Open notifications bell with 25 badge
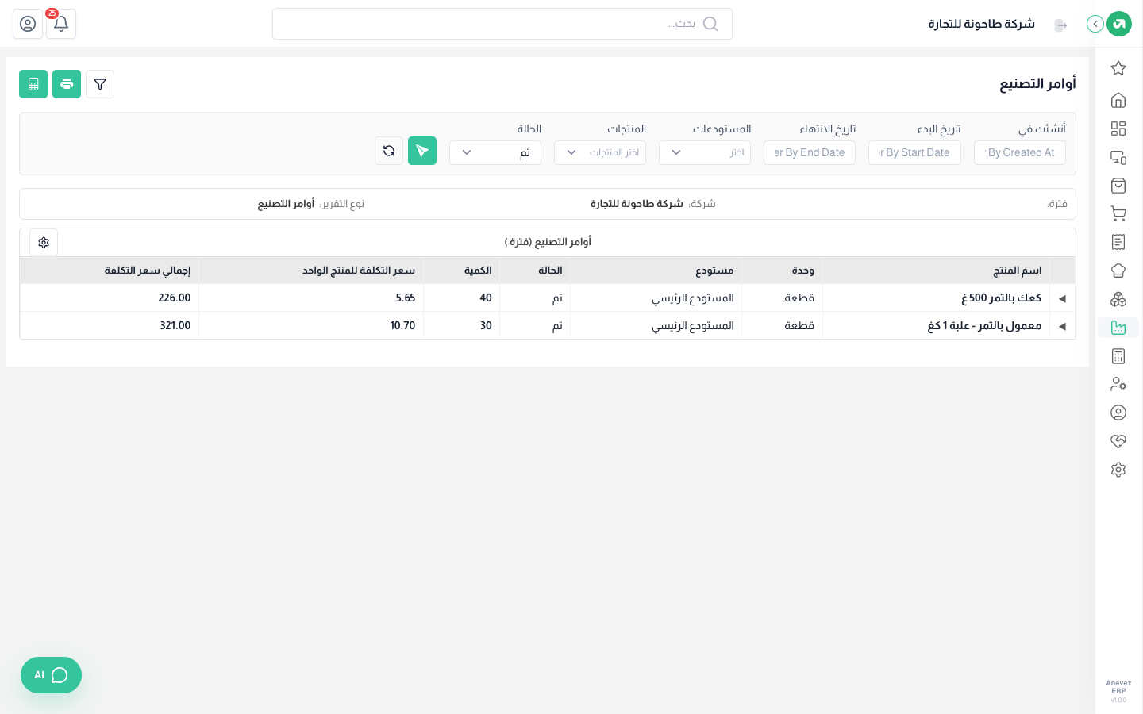Viewport: 1143px width, 714px height. coord(61,24)
